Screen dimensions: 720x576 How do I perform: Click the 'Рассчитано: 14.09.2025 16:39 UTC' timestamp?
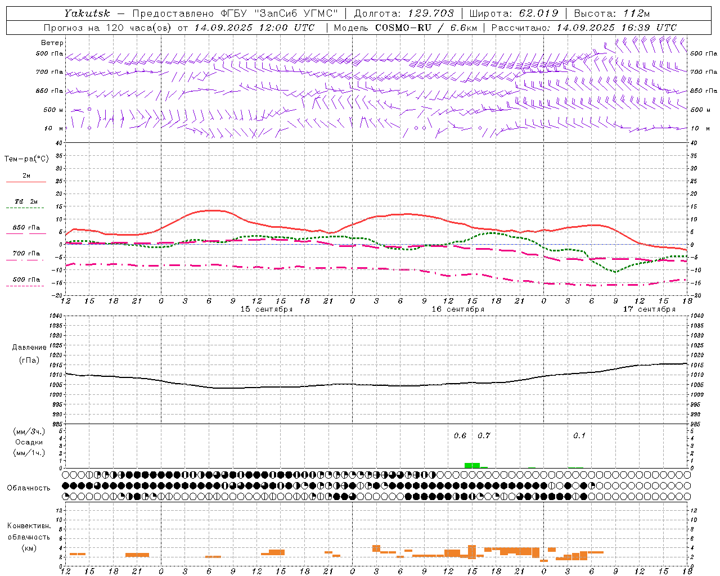click(584, 28)
